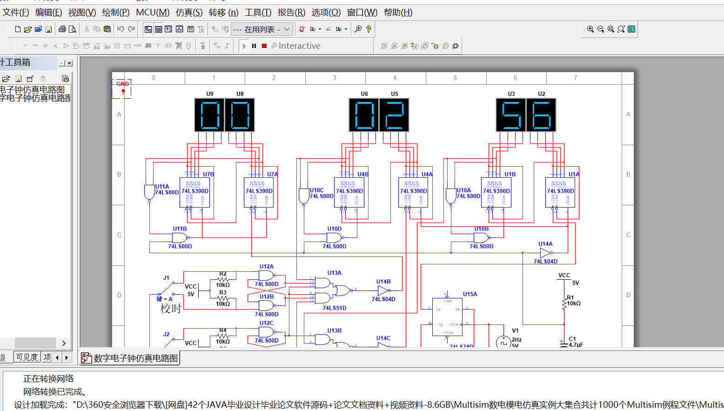The height and width of the screenshot is (411, 724).
Task: Zoom in on the schematic
Action: [590, 29]
